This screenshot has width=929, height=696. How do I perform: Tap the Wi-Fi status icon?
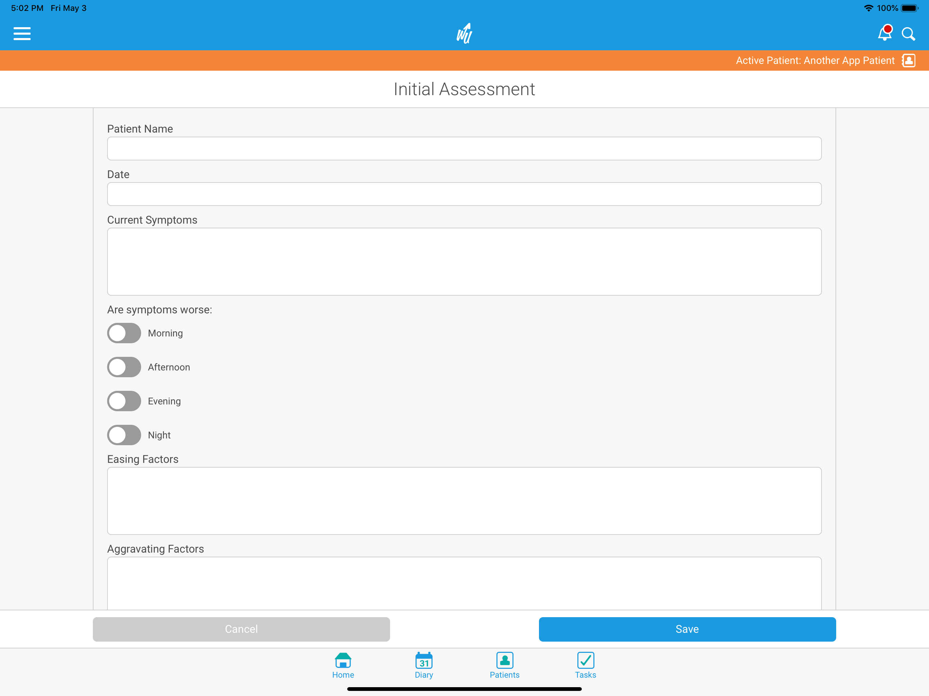tap(868, 8)
